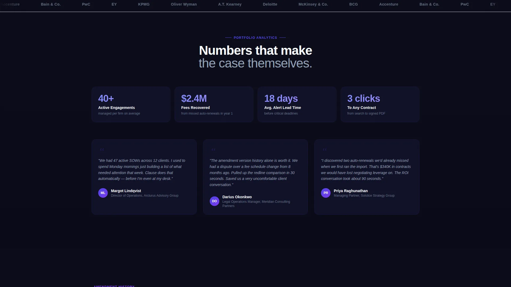This screenshot has width=511, height=287.
Task: Click 'from search to signed PDF' caption
Action: coord(366,113)
